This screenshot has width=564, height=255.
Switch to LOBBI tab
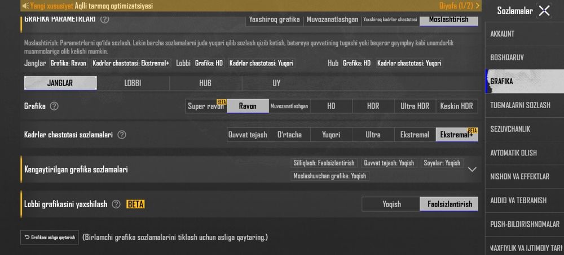133,83
